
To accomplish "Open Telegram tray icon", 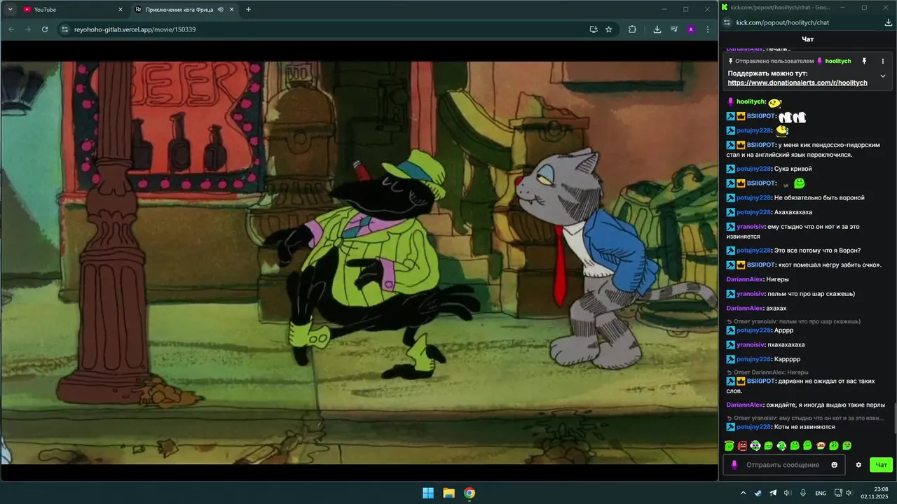I will point(773,493).
